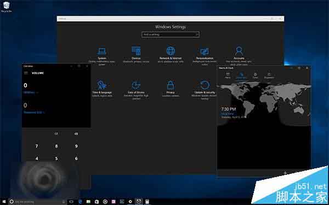Open the Devices settings category

point(136,55)
